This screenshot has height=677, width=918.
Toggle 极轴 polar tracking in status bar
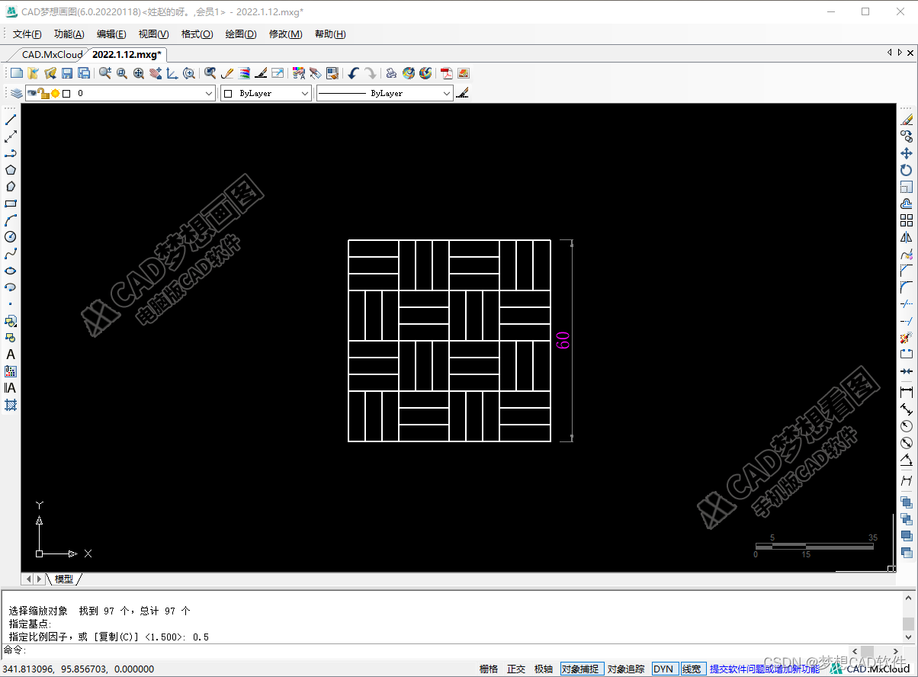click(x=544, y=669)
